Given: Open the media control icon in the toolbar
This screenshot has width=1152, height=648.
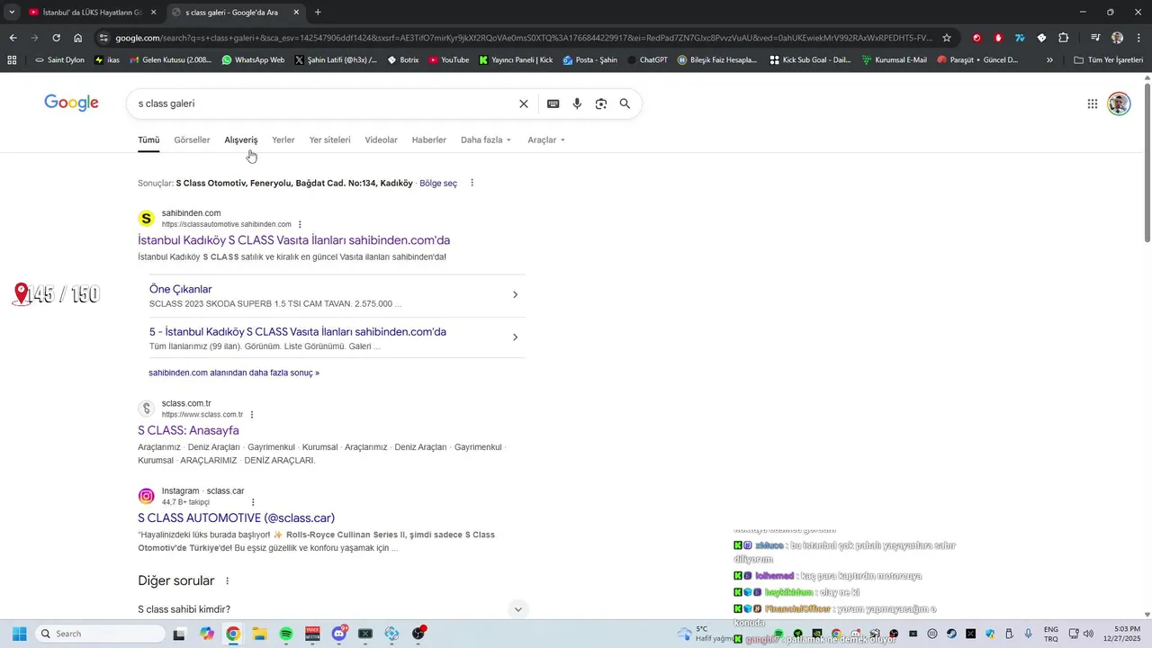Looking at the screenshot, I should pyautogui.click(x=1095, y=38).
